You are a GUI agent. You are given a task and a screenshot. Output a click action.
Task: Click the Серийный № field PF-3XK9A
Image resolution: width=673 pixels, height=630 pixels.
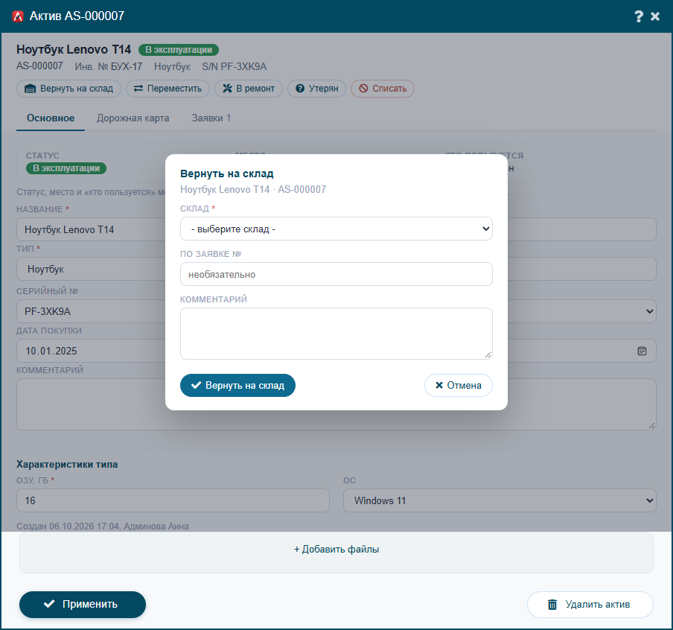(91, 311)
